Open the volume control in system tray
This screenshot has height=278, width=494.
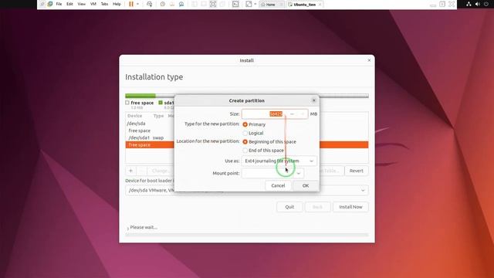click(478, 4)
